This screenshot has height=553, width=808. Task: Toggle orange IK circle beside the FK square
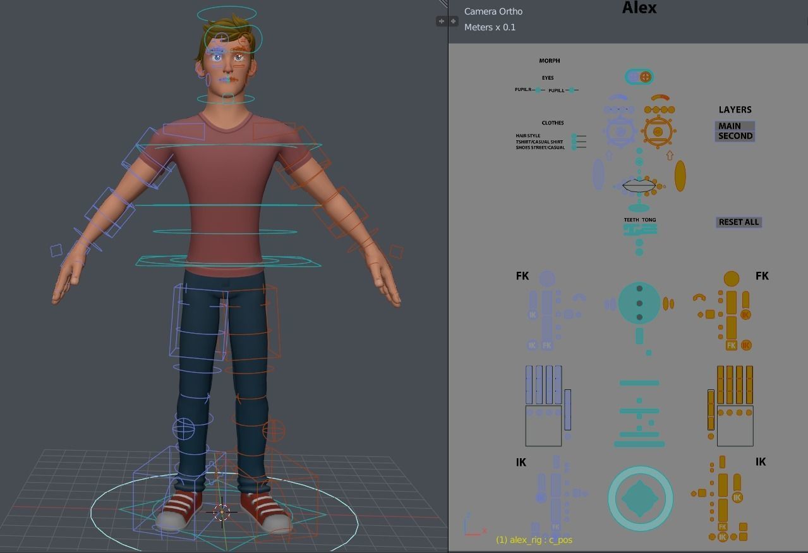click(x=746, y=345)
